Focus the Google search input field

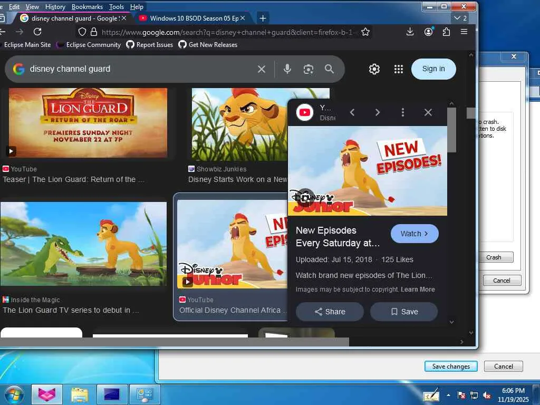pyautogui.click(x=141, y=69)
